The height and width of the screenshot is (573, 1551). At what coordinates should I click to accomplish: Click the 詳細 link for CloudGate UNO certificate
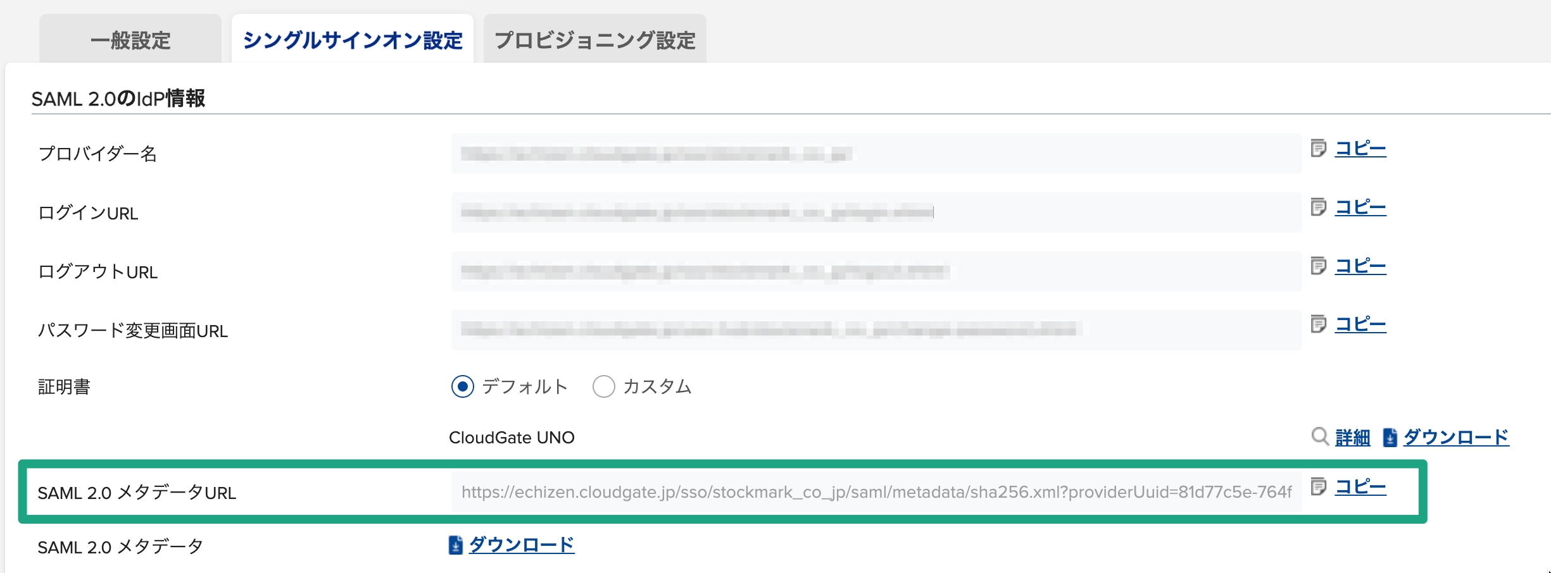click(1353, 438)
